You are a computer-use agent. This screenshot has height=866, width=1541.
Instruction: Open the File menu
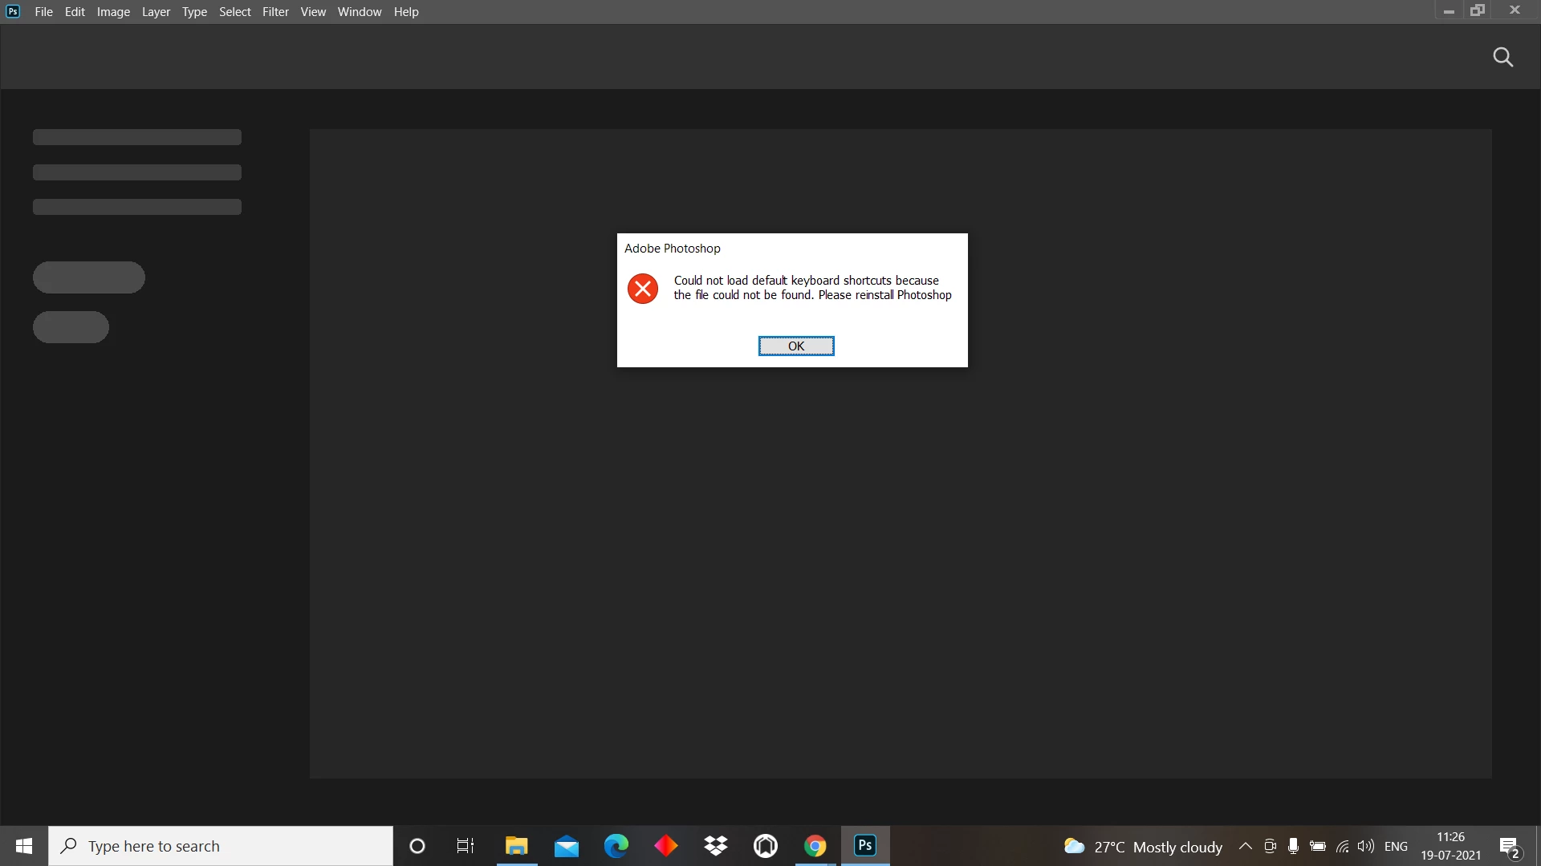tap(43, 12)
